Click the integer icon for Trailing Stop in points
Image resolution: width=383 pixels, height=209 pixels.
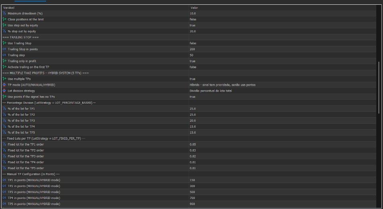tap(4, 49)
